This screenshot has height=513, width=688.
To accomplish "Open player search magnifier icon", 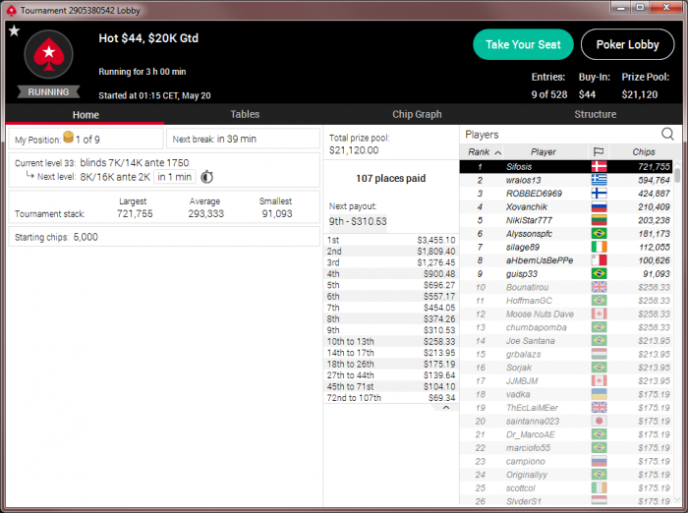I will [x=667, y=135].
